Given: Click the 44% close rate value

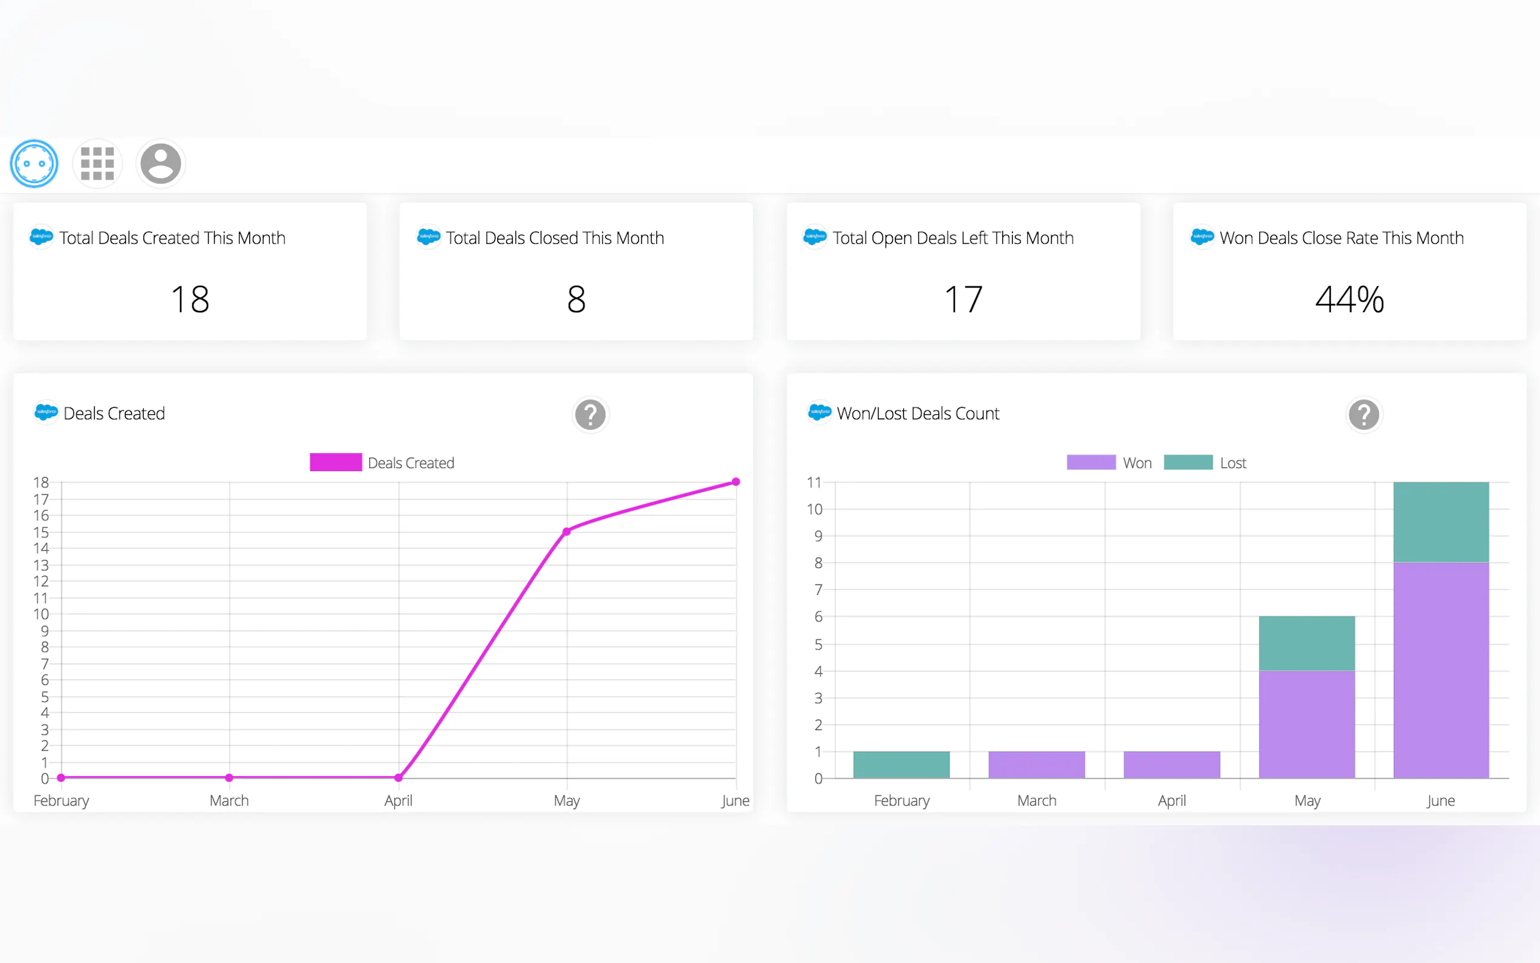Looking at the screenshot, I should (1349, 300).
